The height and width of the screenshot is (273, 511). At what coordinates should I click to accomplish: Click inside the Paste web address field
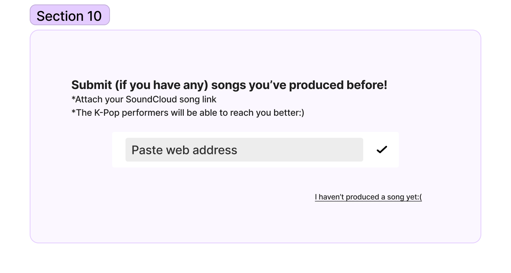coord(244,150)
